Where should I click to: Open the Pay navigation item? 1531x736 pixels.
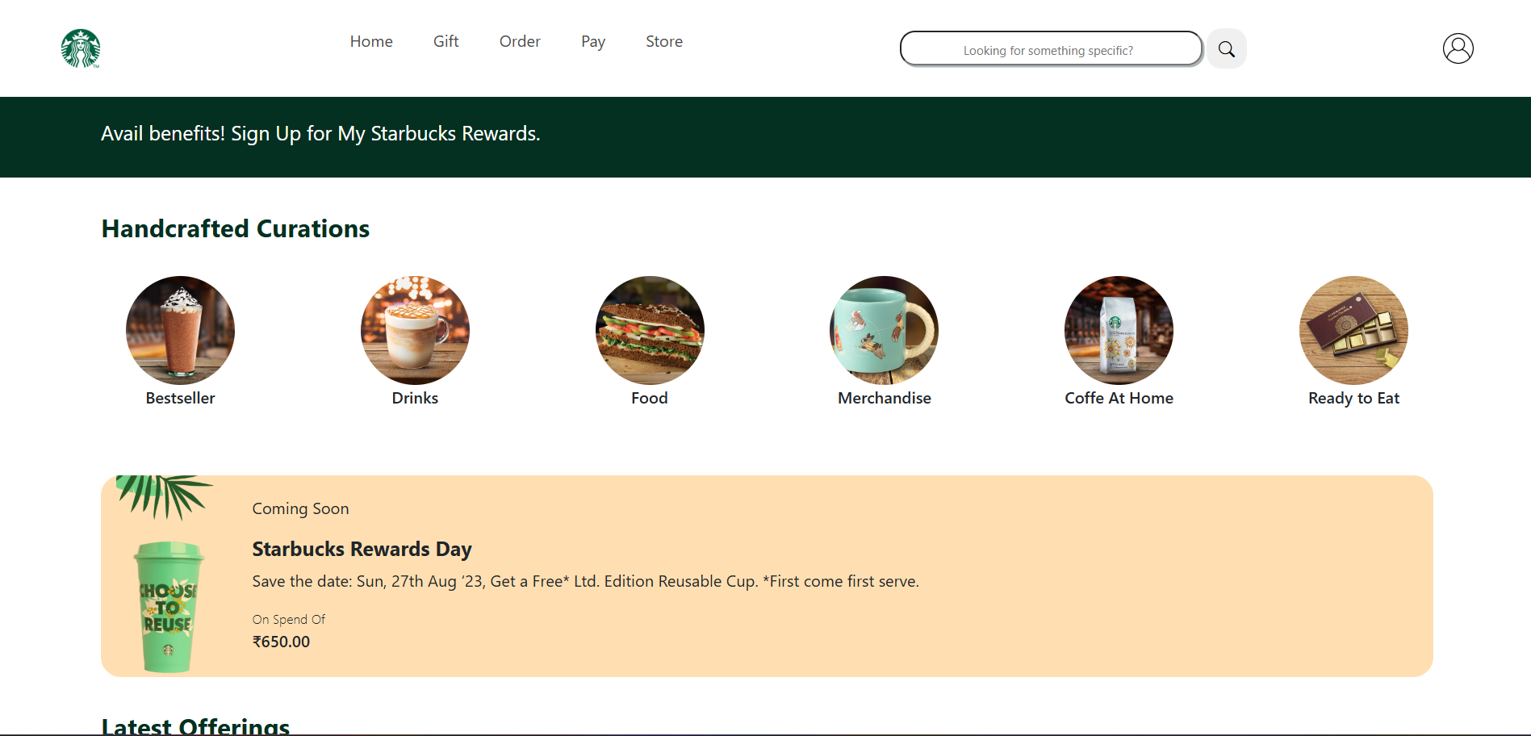pos(593,41)
